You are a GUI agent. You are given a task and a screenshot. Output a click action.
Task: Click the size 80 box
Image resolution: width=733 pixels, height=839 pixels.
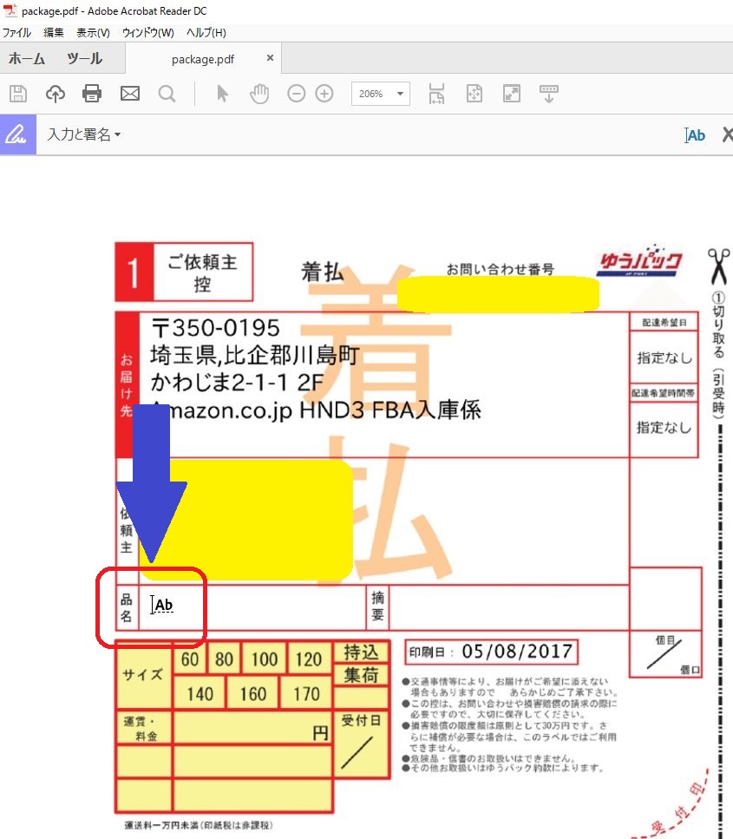(224, 659)
